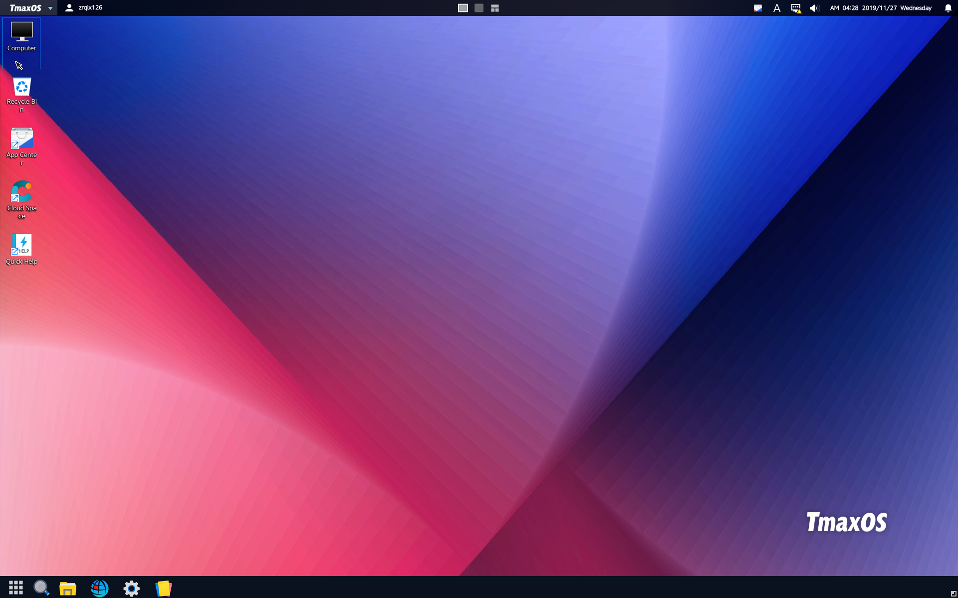Switch to the first workspace square
The height and width of the screenshot is (598, 958).
click(x=463, y=8)
